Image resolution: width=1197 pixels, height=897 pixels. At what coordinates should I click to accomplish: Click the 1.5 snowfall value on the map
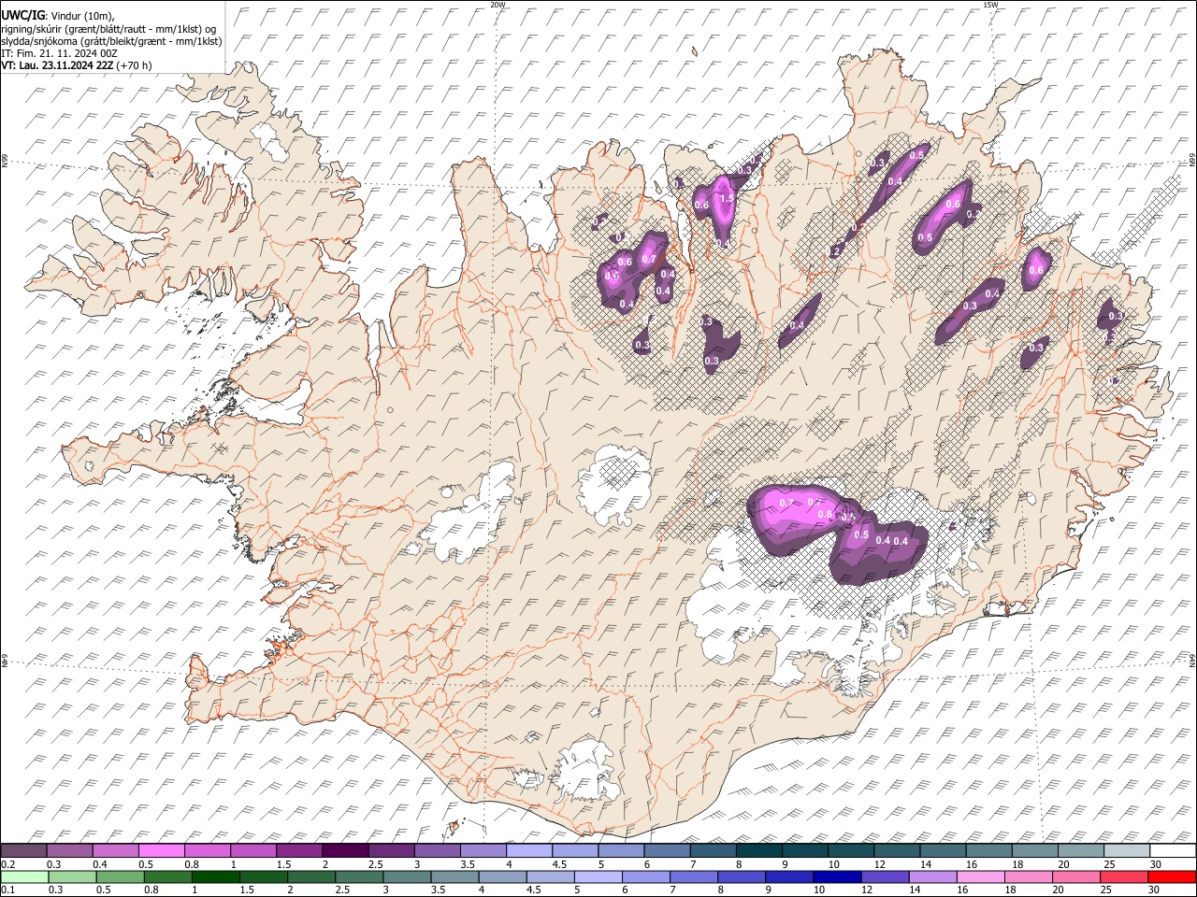click(727, 199)
